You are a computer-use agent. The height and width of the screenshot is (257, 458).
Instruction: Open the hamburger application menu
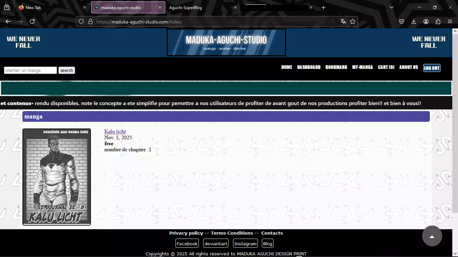[450, 21]
